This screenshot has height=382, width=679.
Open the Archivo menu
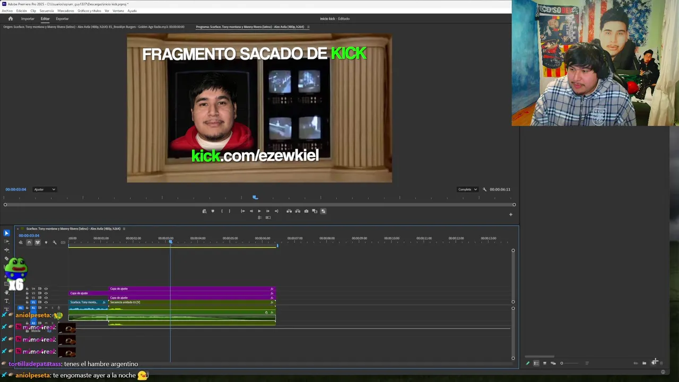7,11
